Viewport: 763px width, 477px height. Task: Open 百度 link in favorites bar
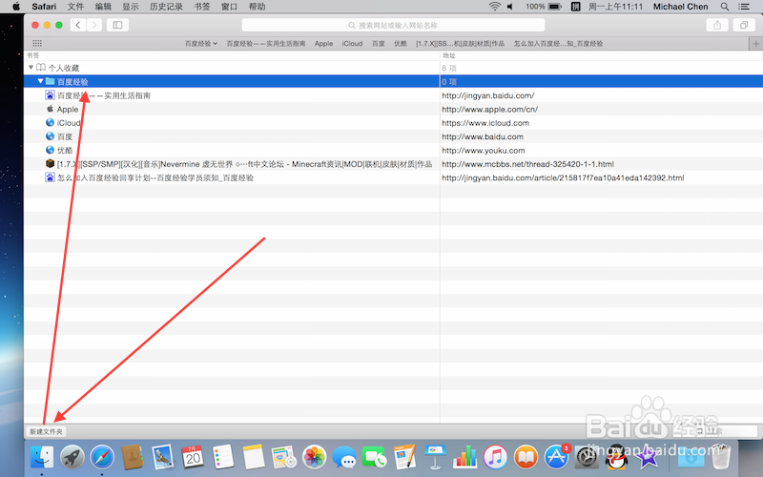(x=379, y=43)
